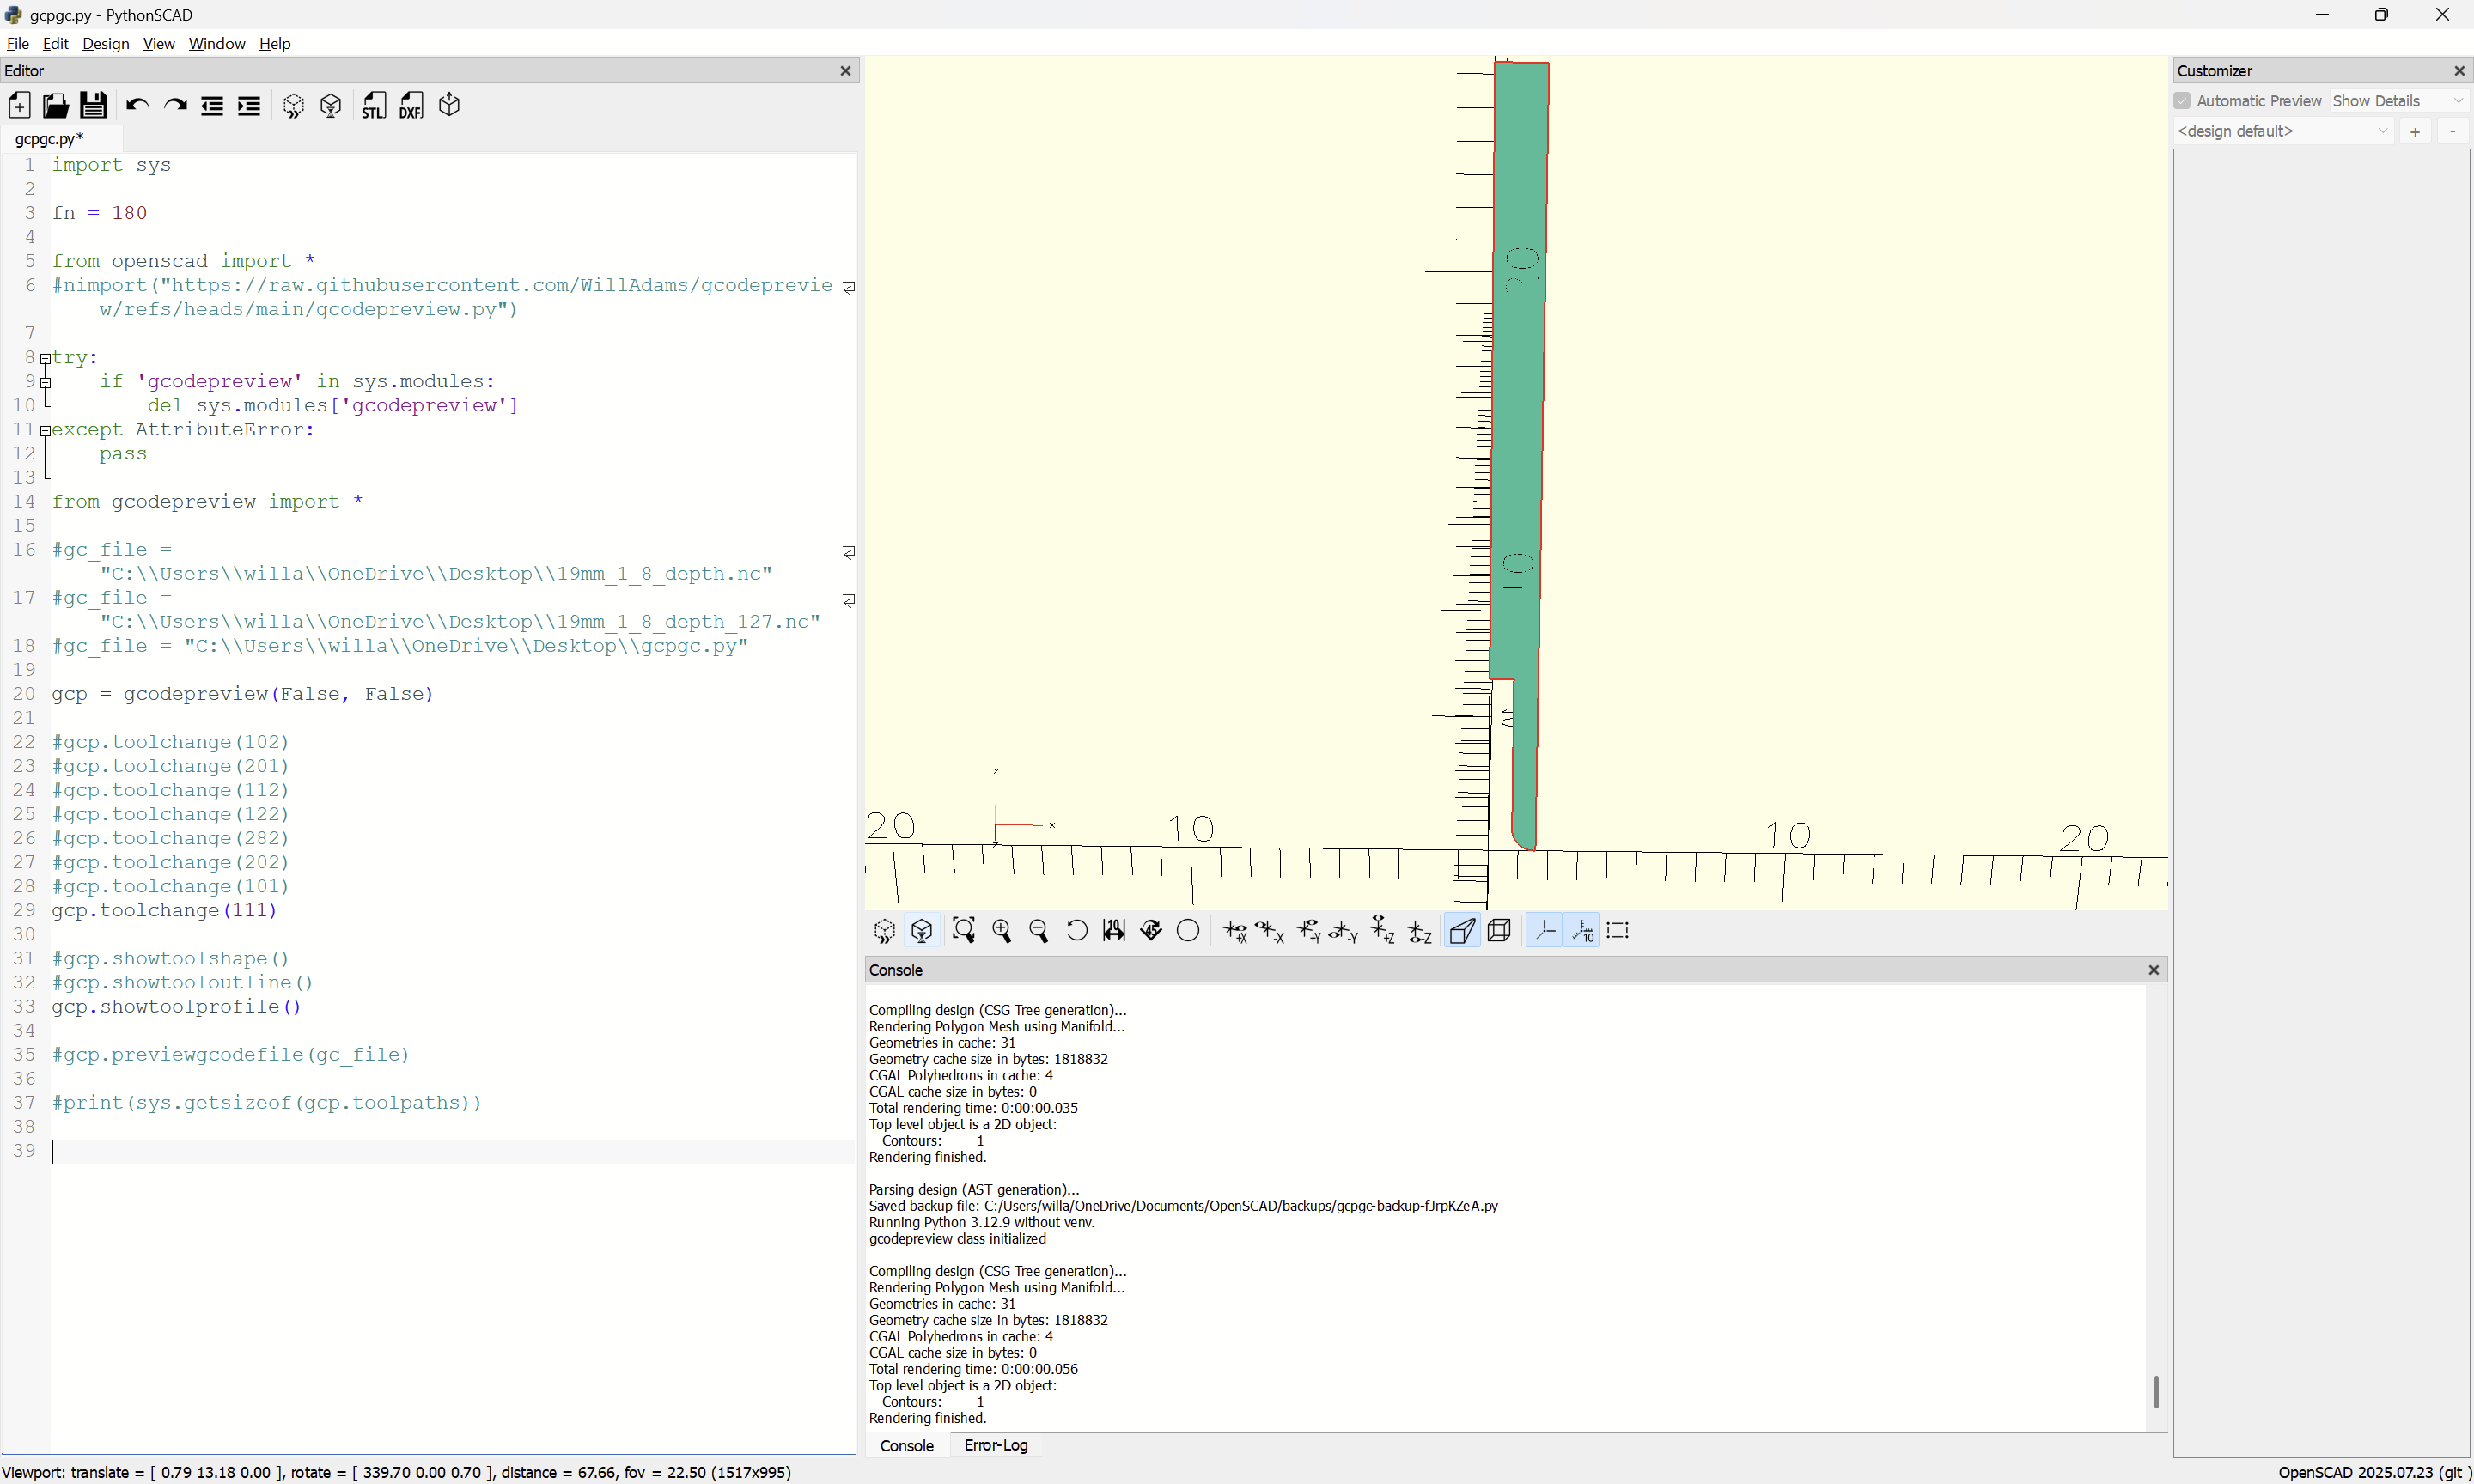The height and width of the screenshot is (1484, 2474).
Task: Click the plus preset button in Customizer
Action: (2415, 131)
